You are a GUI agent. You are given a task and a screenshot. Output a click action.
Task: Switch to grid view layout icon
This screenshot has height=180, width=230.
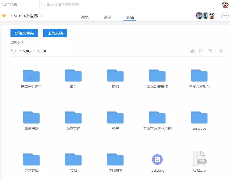[221, 51]
